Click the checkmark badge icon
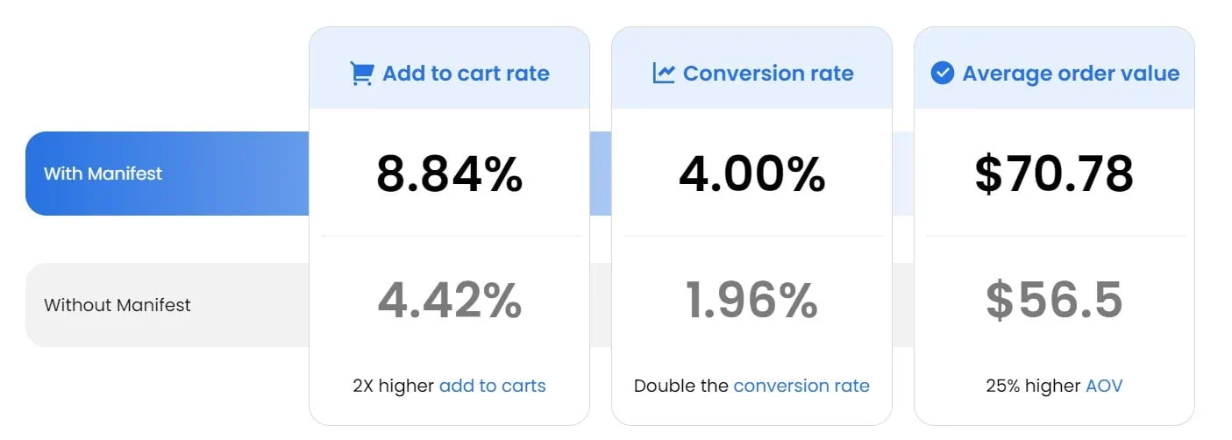 click(942, 73)
